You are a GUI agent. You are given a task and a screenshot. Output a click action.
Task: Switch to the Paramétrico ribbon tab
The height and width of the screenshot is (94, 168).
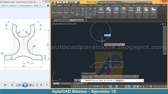point(83,5)
